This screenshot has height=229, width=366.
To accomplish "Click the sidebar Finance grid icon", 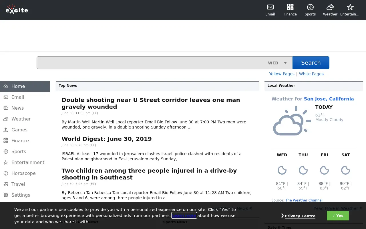I will 6,141.
